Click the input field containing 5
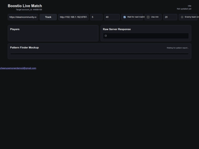Screen dimensions: 199x149 (96, 17)
